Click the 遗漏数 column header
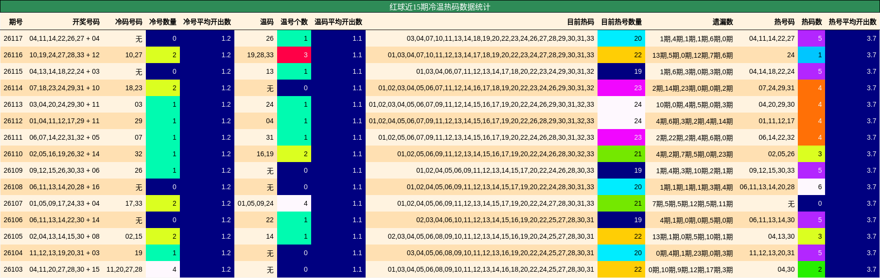Viewport: 880px width, 278px height. [723, 22]
